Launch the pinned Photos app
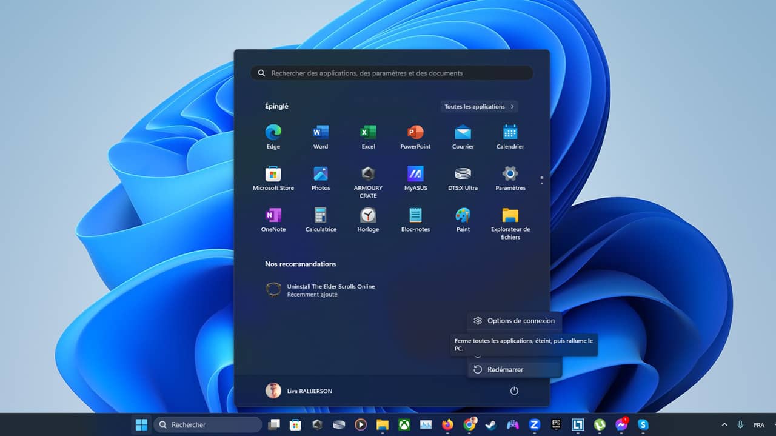Screen dimensions: 776x436 pyautogui.click(x=321, y=178)
